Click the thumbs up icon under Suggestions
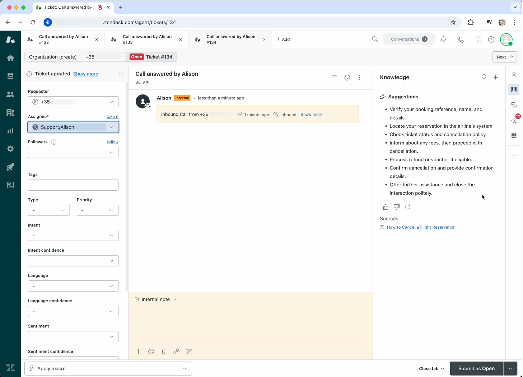This screenshot has height=377, width=523. (386, 207)
